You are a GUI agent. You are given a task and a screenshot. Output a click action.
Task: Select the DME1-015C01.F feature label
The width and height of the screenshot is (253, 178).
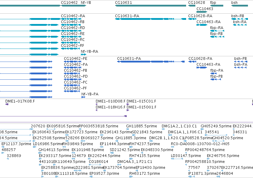pos(141,101)
